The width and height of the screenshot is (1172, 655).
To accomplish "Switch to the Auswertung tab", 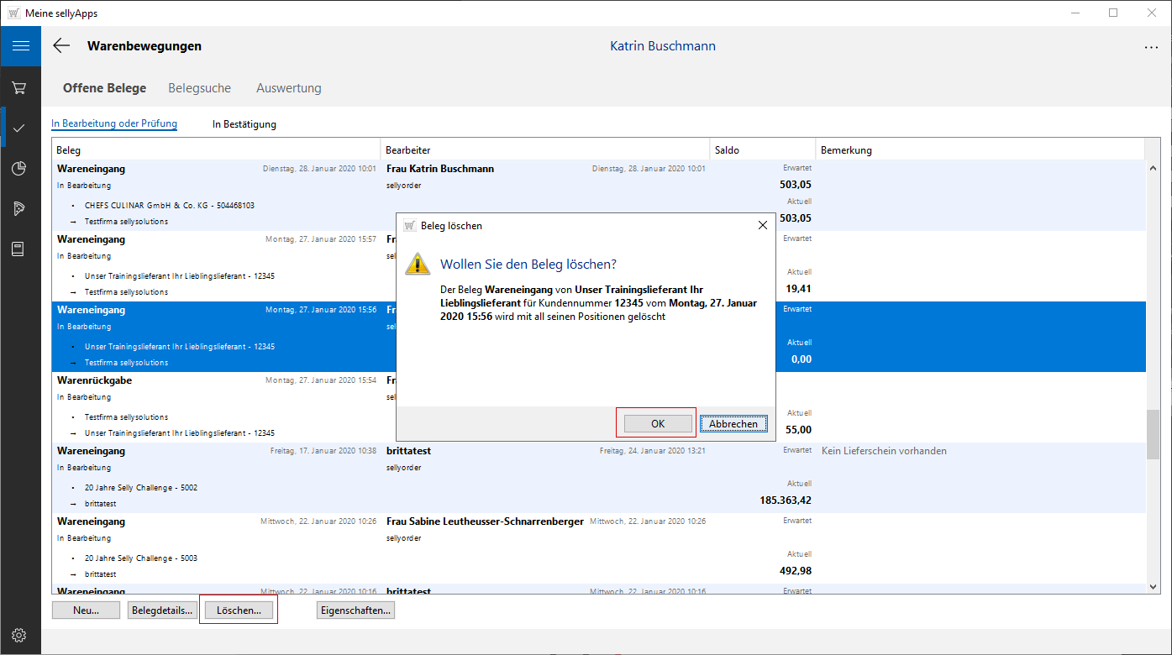I will pyautogui.click(x=288, y=88).
